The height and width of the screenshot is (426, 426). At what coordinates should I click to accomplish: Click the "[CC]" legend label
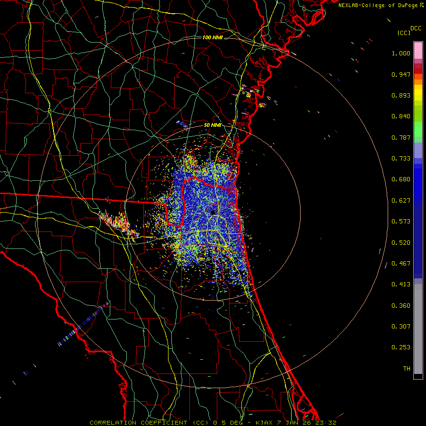(x=404, y=33)
